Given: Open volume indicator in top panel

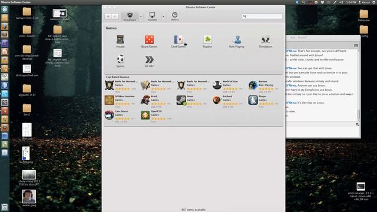Looking at the screenshot, I should pyautogui.click(x=341, y=2).
